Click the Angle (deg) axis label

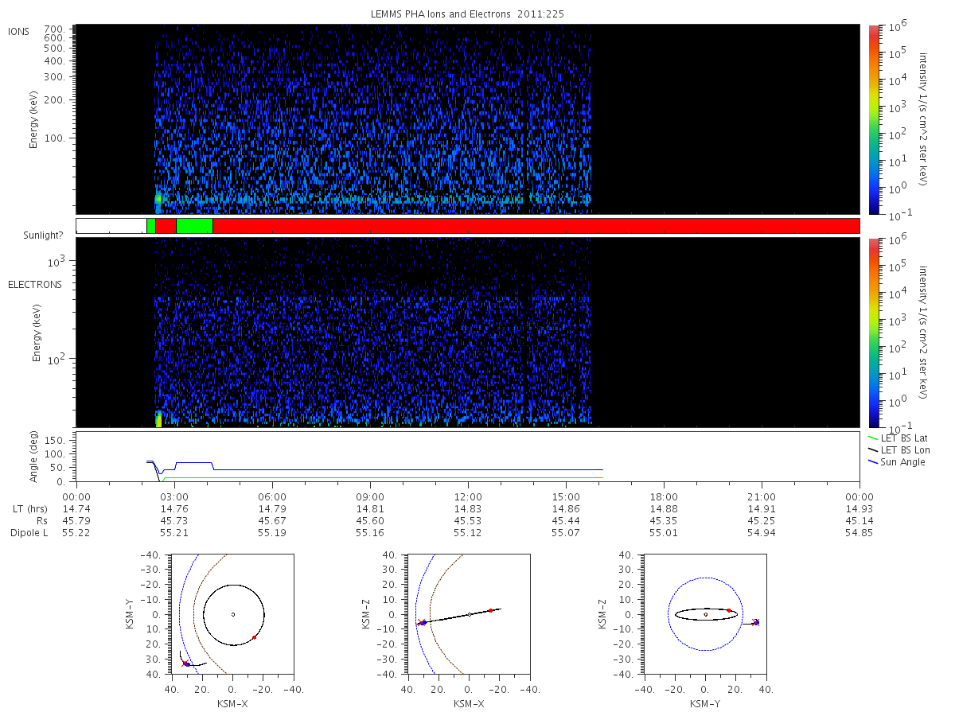click(33, 457)
